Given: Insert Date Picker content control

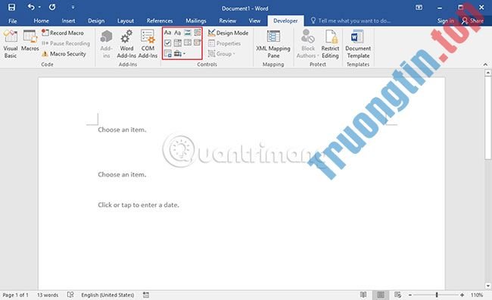Looking at the screenshot, I should [198, 43].
